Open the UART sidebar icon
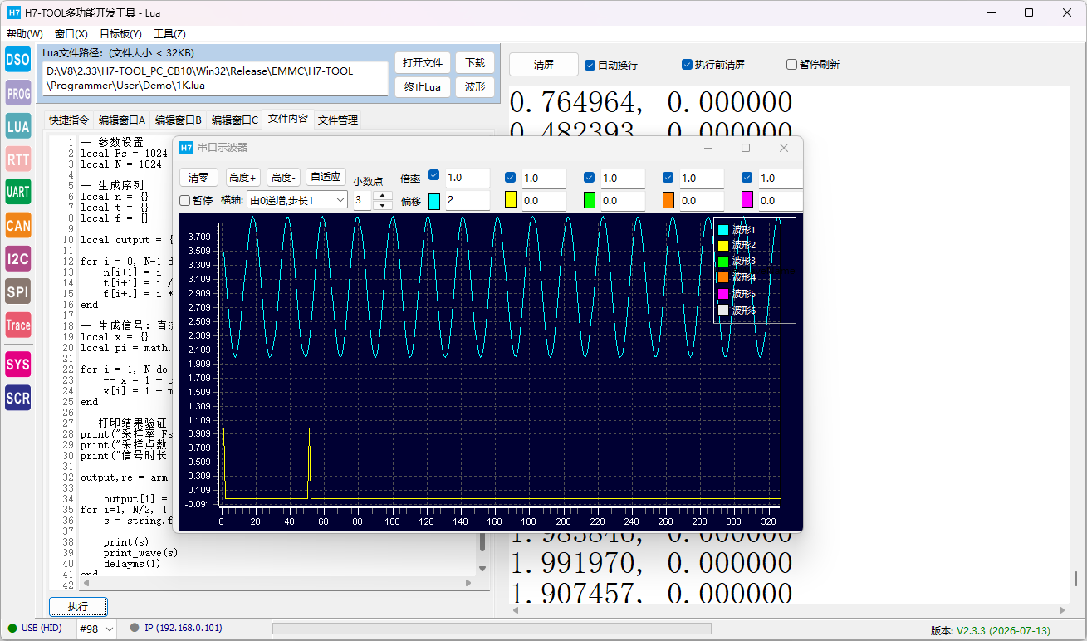Screen dimensions: 1087x641 pos(17,192)
